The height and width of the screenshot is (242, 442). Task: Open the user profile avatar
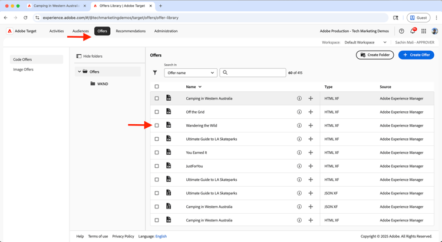click(435, 31)
